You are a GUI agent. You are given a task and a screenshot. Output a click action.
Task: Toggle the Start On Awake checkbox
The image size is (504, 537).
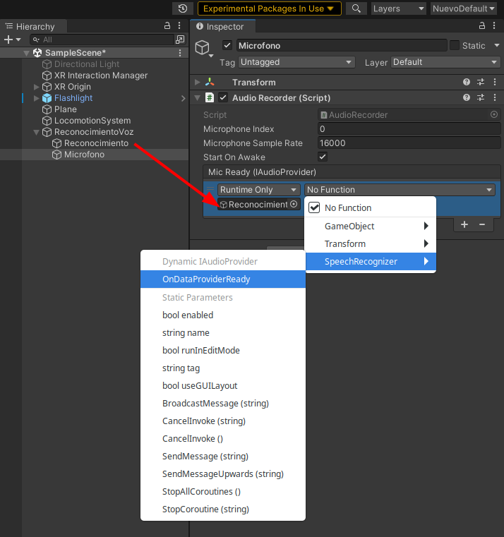pos(323,157)
